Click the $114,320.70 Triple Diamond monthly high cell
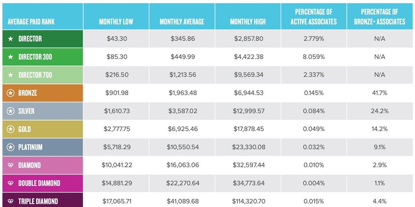The height and width of the screenshot is (207, 415). point(248,201)
